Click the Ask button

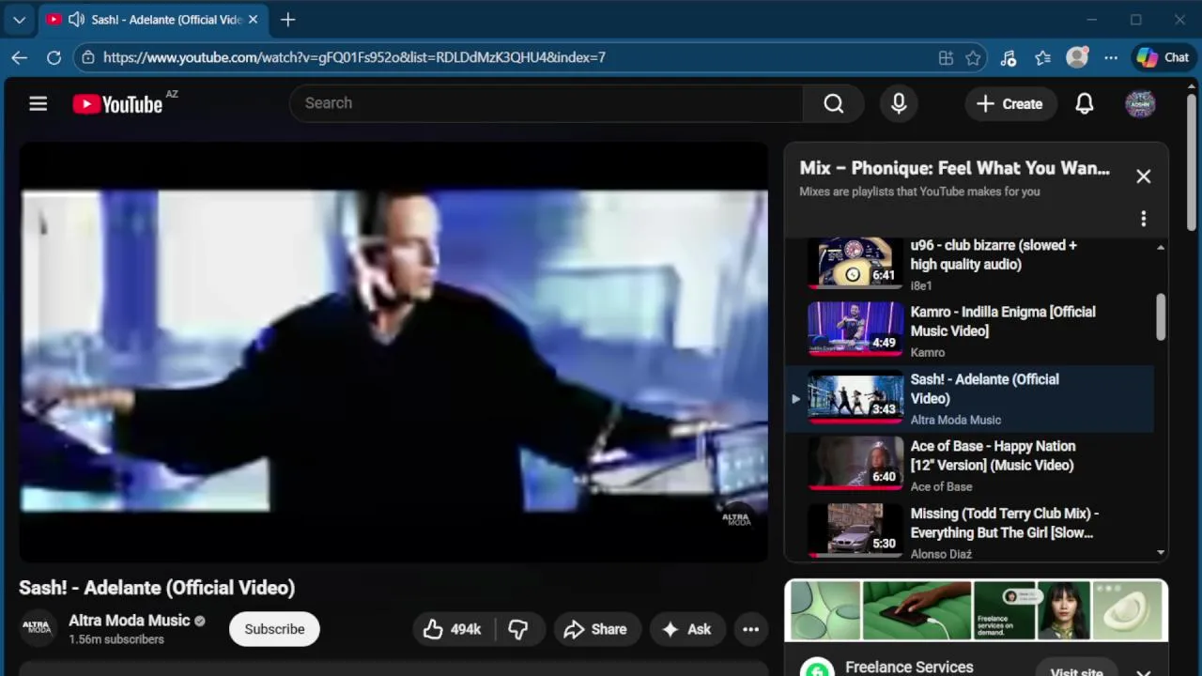[x=686, y=629]
